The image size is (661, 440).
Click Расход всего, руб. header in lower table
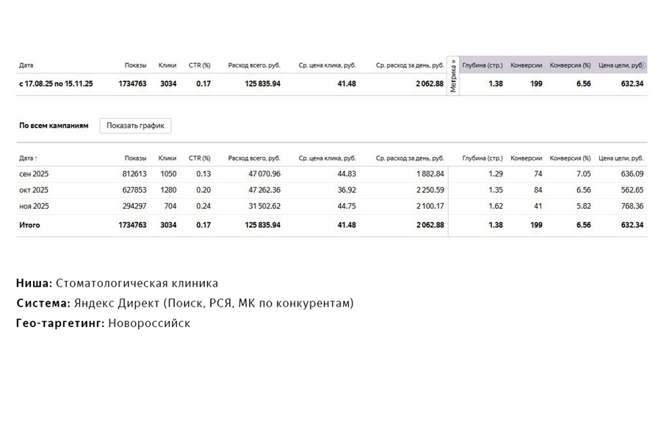(x=254, y=158)
